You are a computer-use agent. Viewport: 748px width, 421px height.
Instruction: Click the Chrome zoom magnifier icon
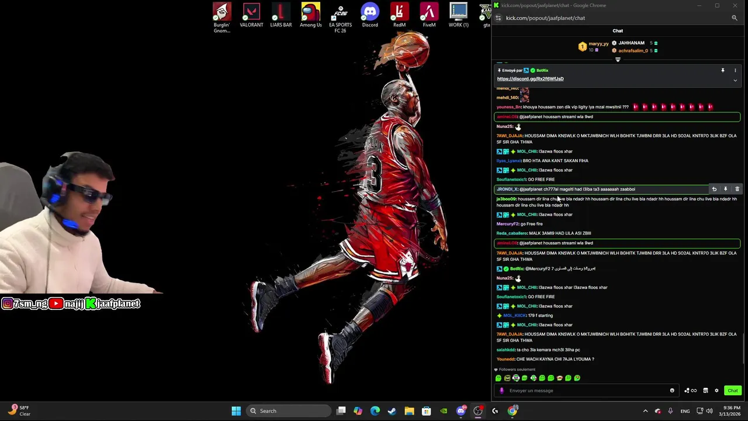point(735,18)
